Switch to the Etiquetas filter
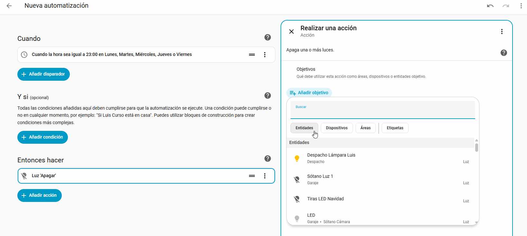527x236 pixels. click(395, 128)
